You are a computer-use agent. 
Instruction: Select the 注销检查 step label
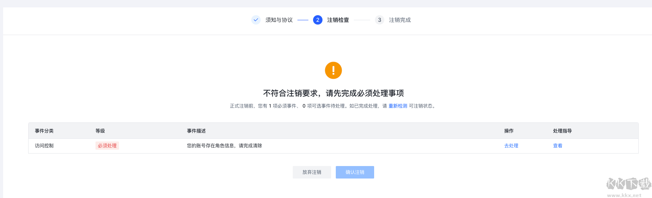click(338, 20)
